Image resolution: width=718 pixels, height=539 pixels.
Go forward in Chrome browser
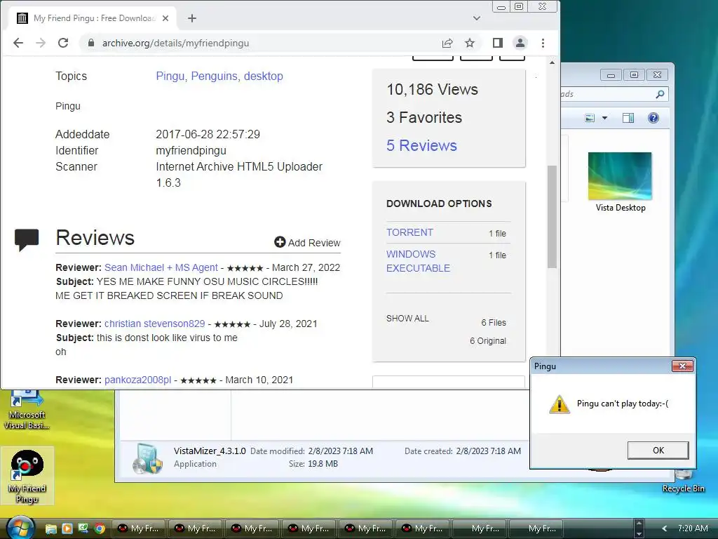[x=41, y=43]
